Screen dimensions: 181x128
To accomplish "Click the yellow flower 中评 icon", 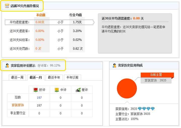I will tap(57, 90).
